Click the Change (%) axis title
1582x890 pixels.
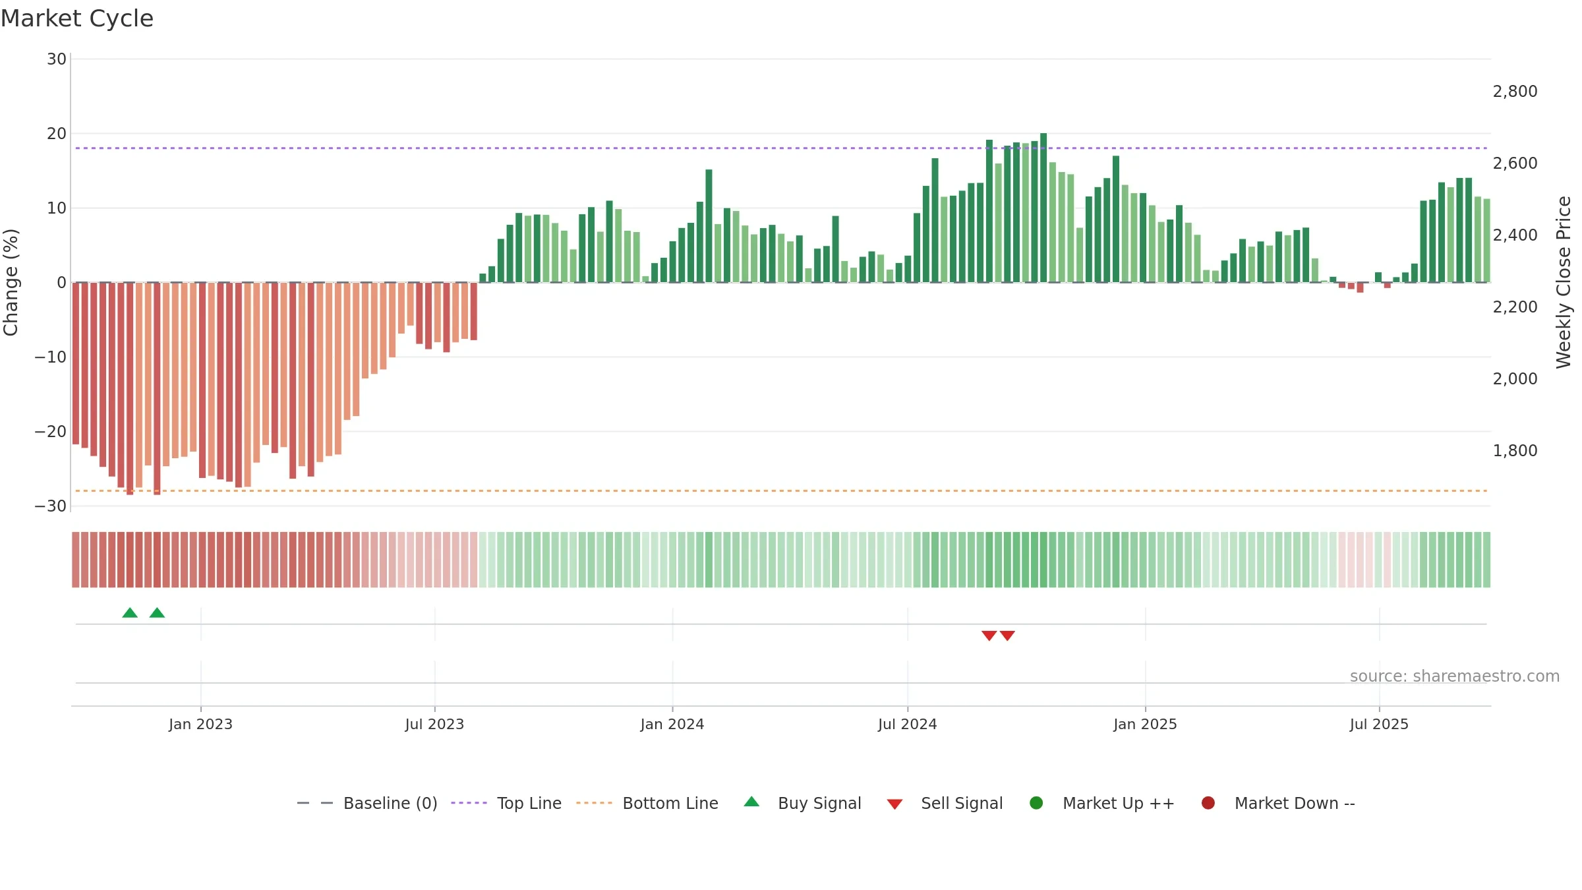pyautogui.click(x=11, y=282)
